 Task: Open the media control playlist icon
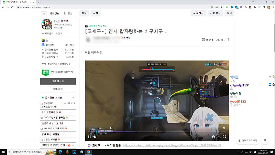(x=260, y=7)
